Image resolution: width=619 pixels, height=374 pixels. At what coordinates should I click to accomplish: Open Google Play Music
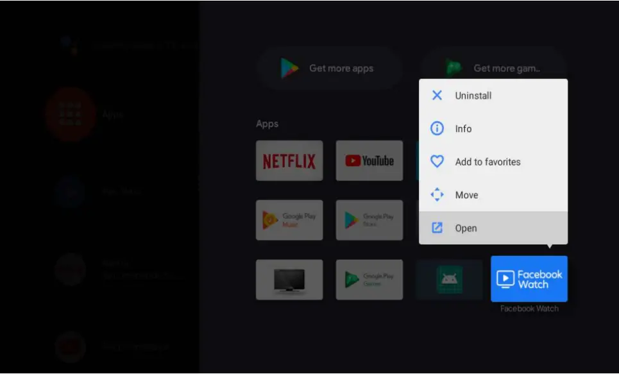click(289, 220)
